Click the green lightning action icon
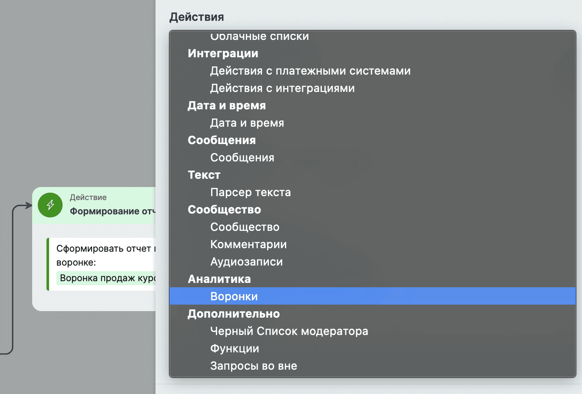This screenshot has width=582, height=394. point(50,205)
